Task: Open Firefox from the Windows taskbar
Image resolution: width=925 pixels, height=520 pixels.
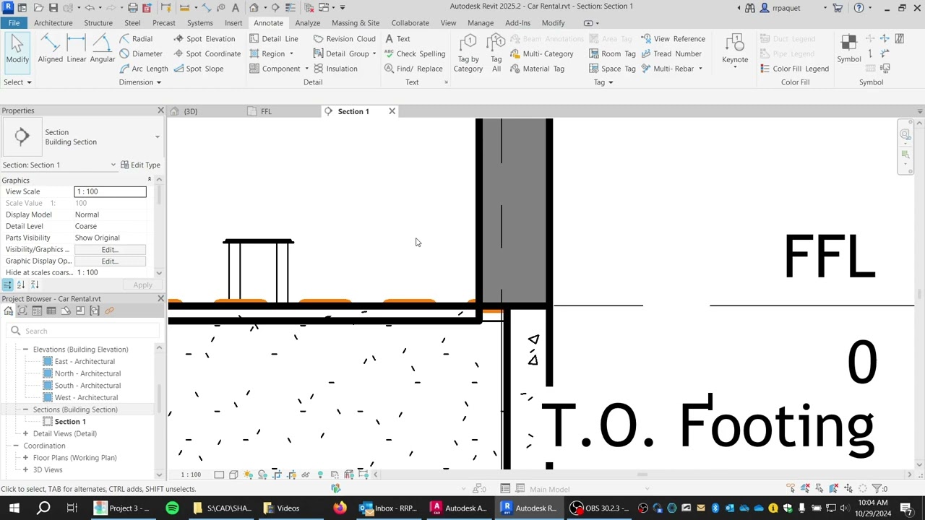Action: (x=339, y=508)
